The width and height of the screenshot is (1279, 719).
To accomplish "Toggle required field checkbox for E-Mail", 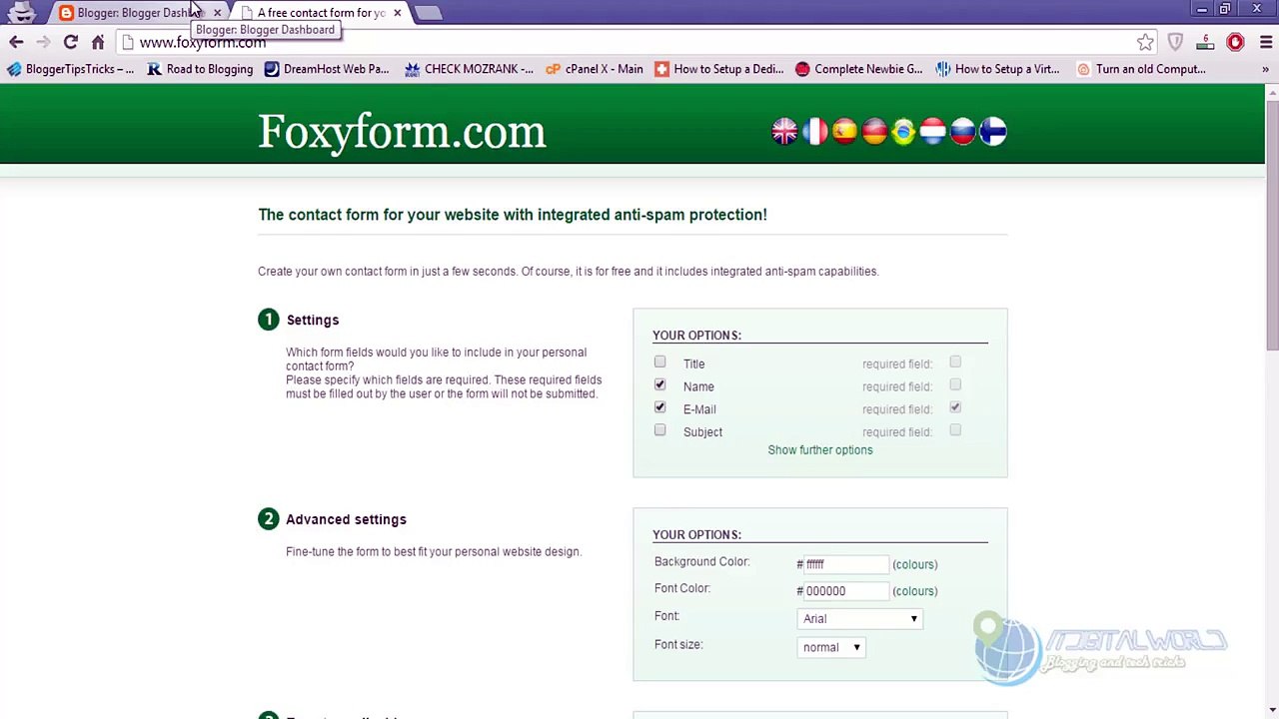I will [x=955, y=407].
